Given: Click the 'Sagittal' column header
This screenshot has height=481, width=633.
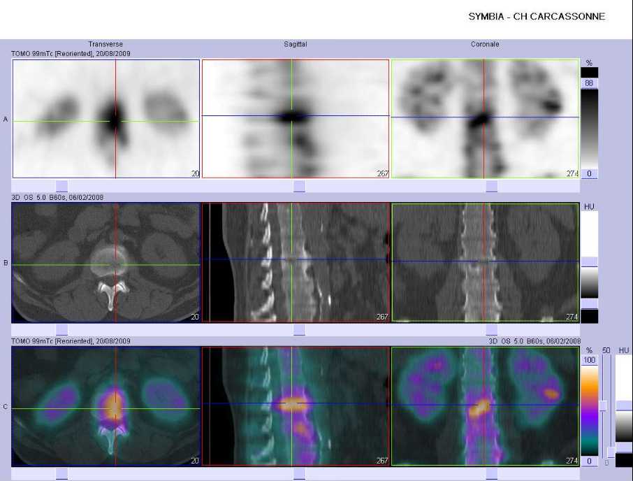Looking at the screenshot, I should pos(295,44).
